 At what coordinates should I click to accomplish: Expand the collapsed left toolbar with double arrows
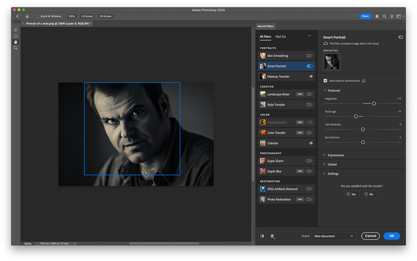(x=13, y=22)
